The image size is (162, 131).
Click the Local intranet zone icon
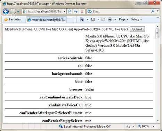pyautogui.click(x=61, y=126)
